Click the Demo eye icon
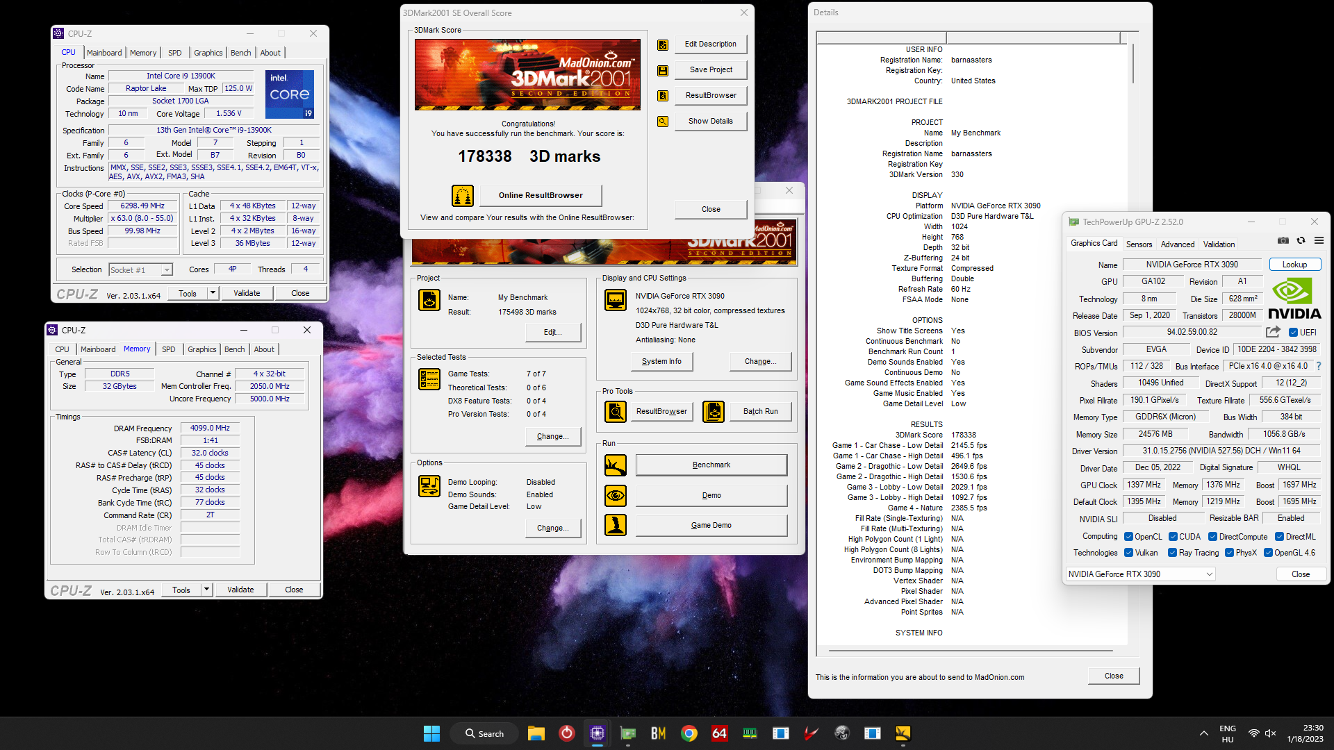The height and width of the screenshot is (750, 1334). tap(616, 496)
